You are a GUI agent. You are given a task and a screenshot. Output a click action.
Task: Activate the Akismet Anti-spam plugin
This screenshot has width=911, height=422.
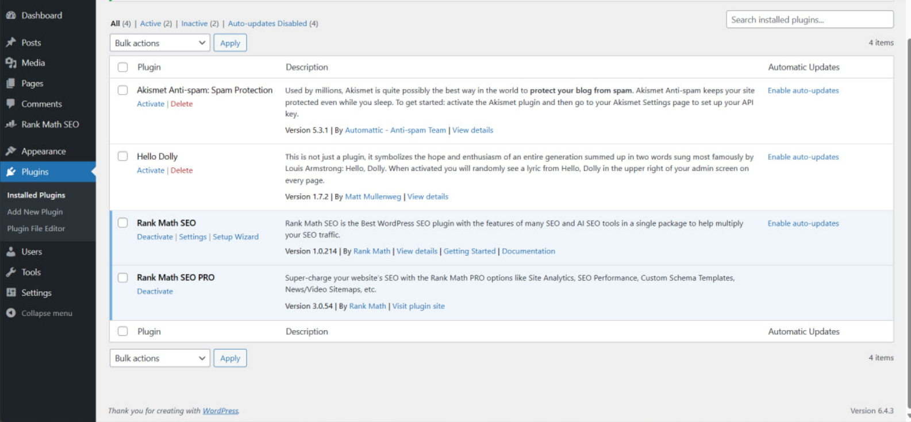coord(151,104)
